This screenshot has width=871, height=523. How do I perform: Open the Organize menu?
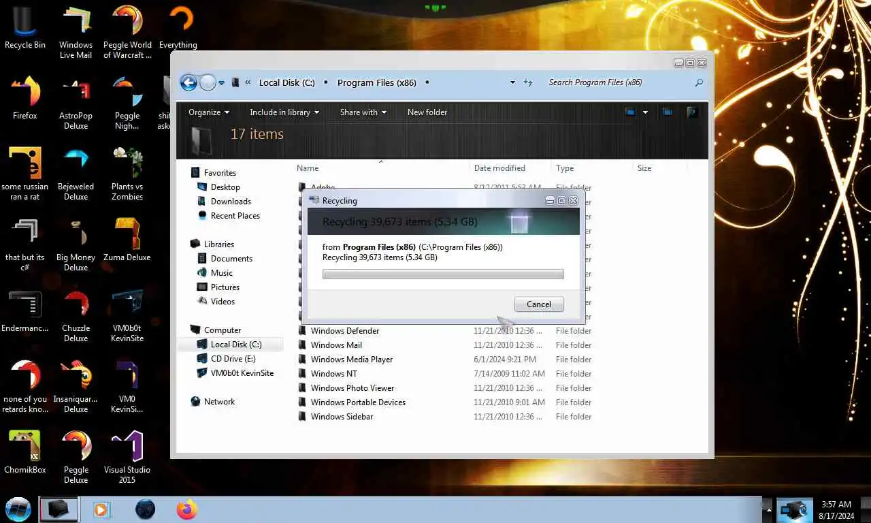pos(209,112)
